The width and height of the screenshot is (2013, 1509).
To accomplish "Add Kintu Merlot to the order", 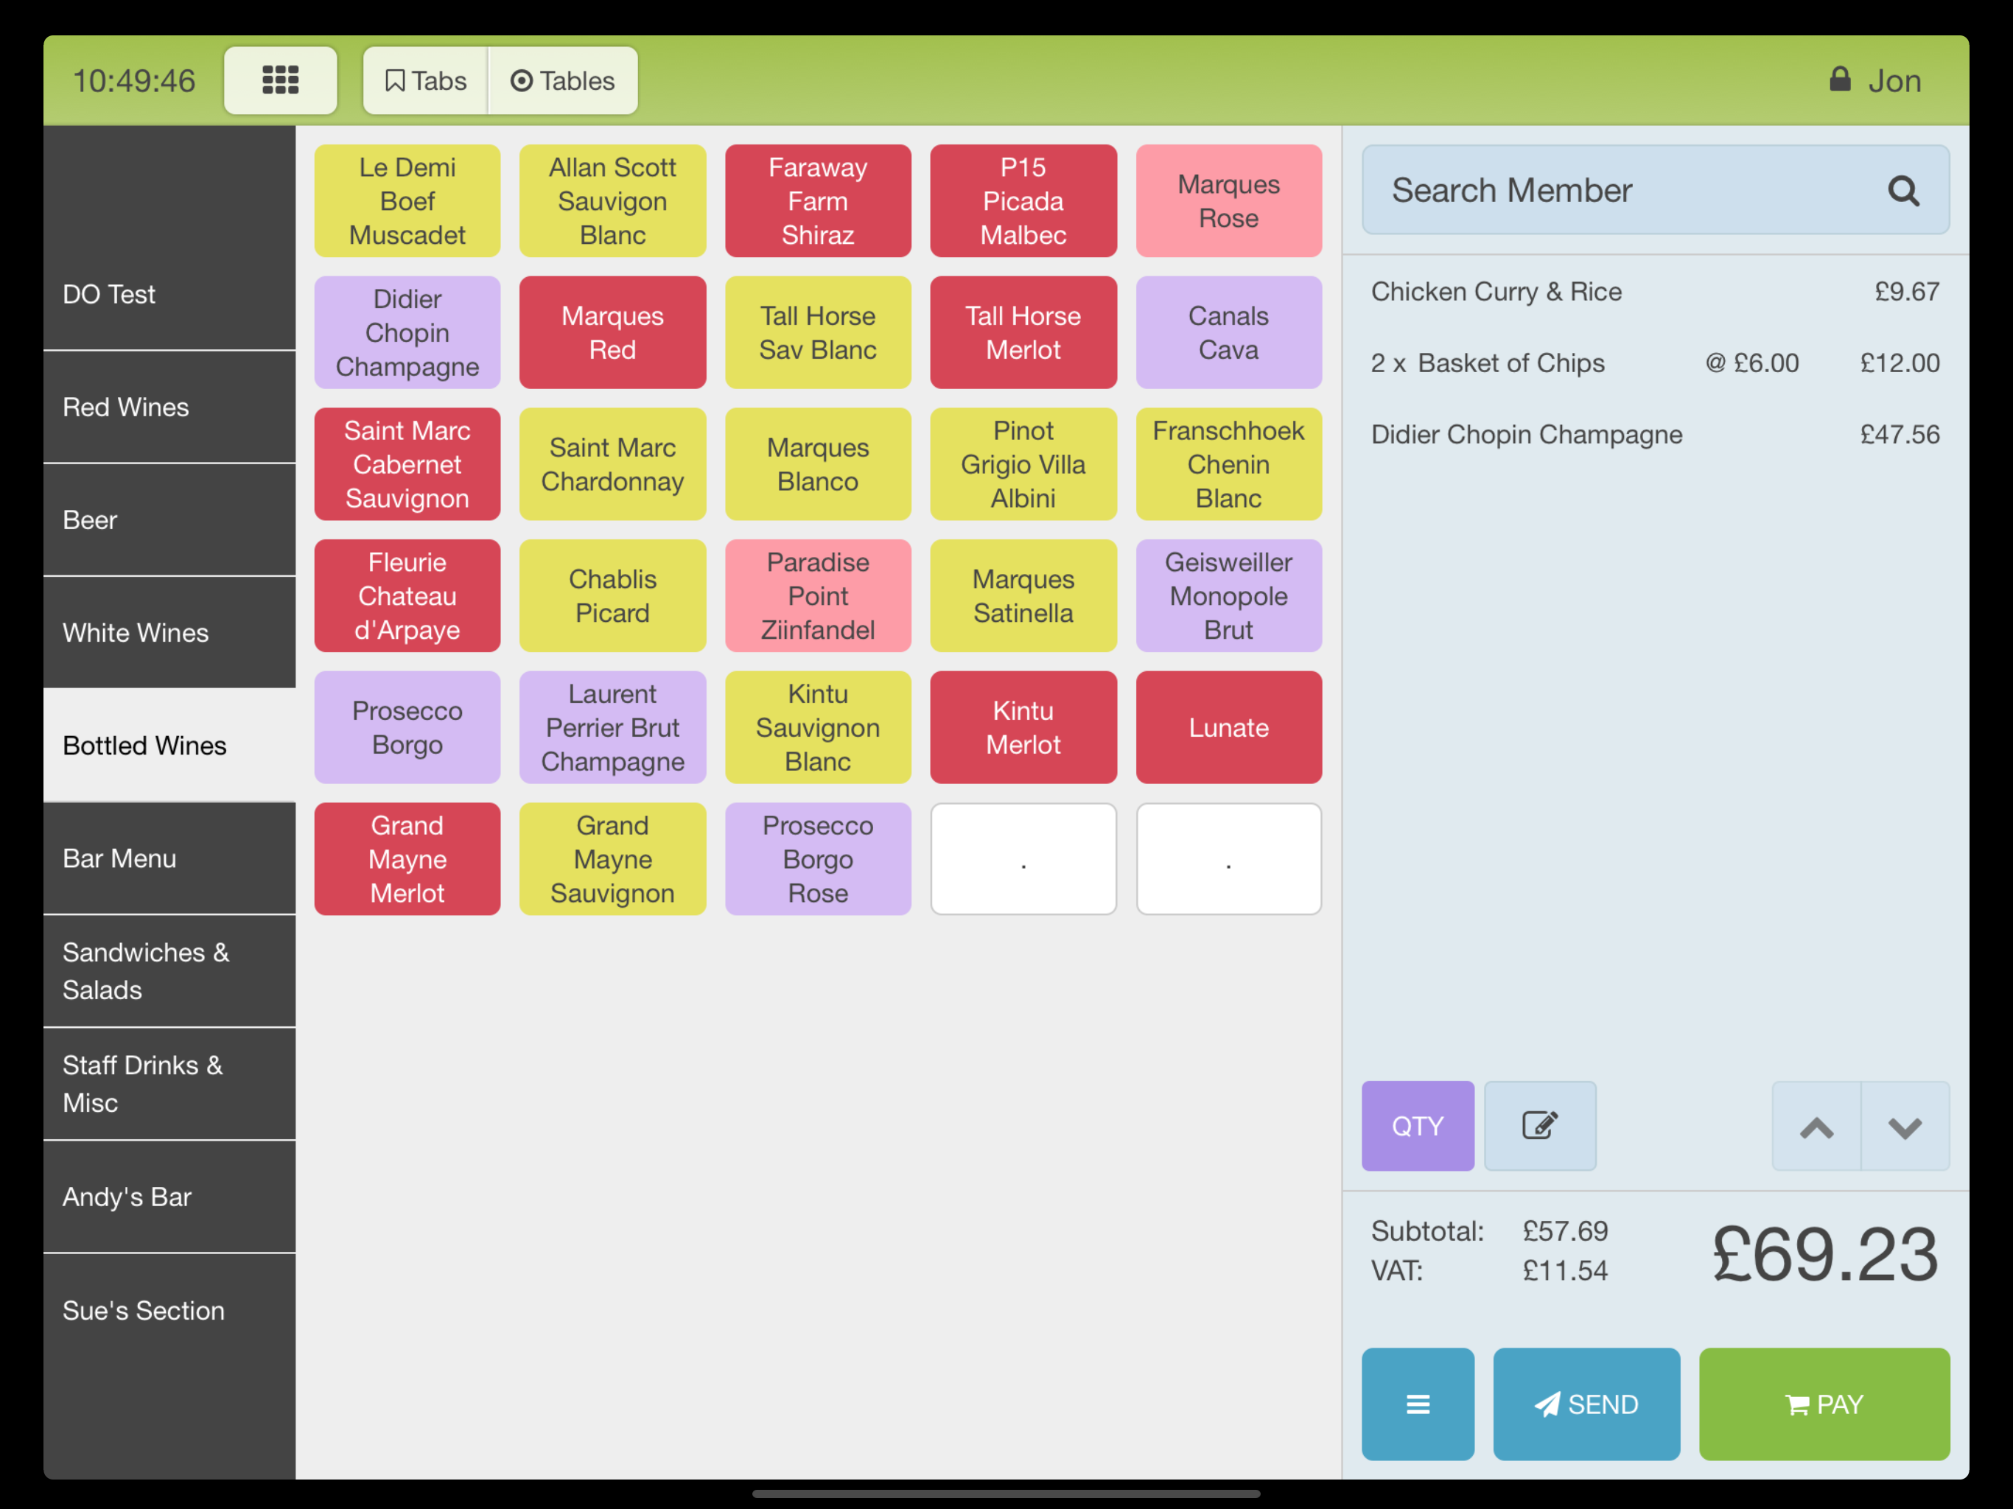I will tap(1023, 727).
